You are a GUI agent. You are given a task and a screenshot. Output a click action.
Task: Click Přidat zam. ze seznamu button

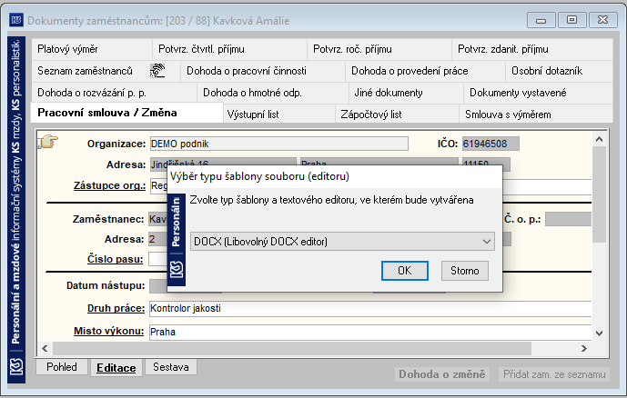554,374
